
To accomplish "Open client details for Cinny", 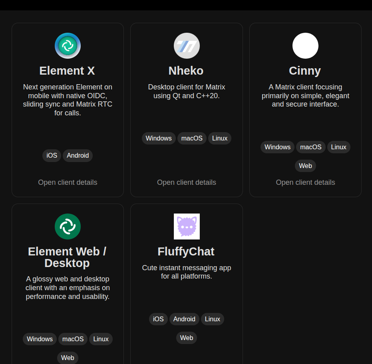I will 305,182.
